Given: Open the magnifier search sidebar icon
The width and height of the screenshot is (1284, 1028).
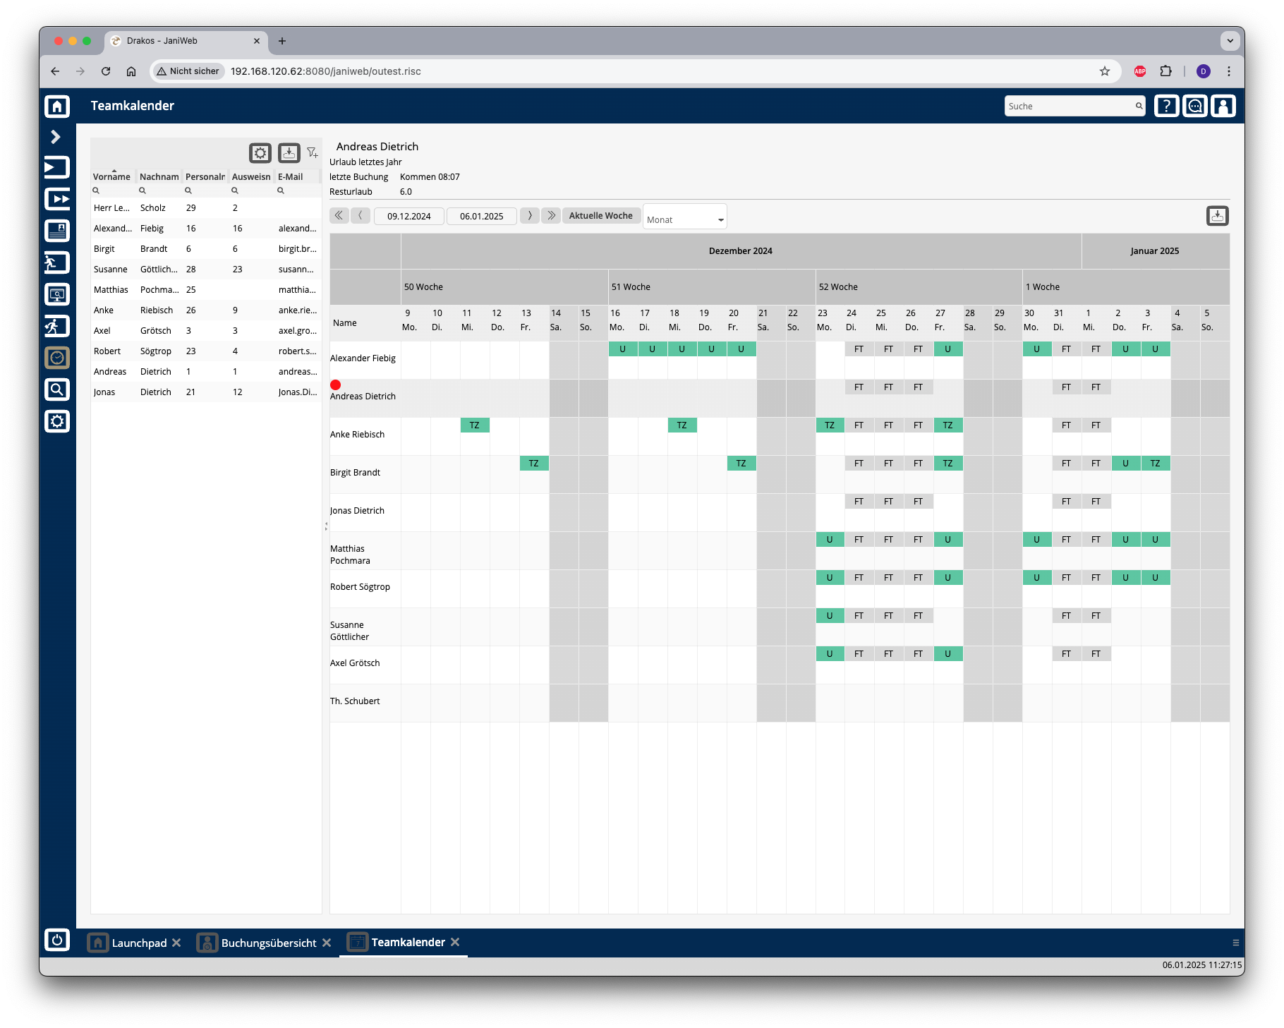Looking at the screenshot, I should [57, 389].
